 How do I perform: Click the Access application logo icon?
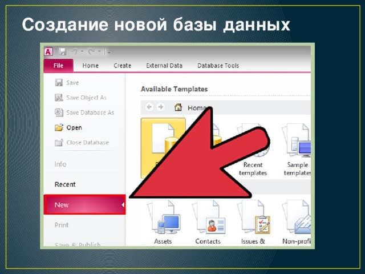[x=48, y=51]
